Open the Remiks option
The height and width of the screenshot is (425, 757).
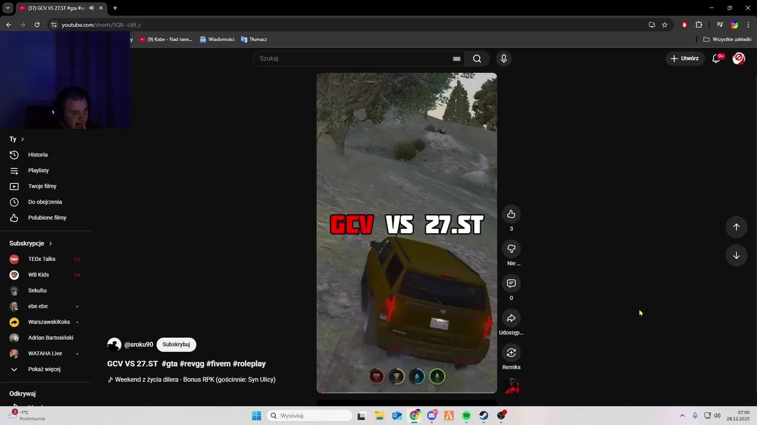(511, 352)
